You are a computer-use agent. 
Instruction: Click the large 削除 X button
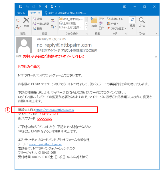(x=26, y=22)
